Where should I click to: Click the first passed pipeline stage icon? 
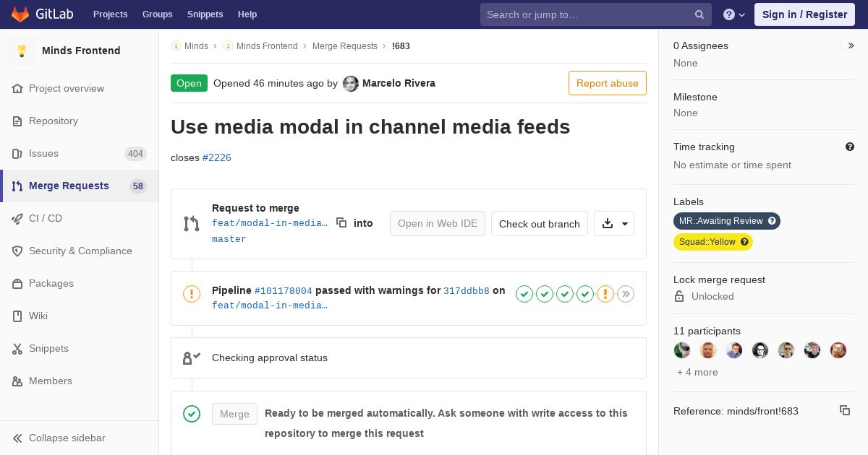524,294
